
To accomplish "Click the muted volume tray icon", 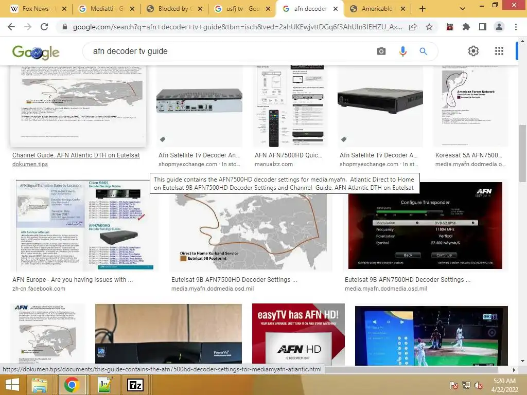I will (x=479, y=385).
